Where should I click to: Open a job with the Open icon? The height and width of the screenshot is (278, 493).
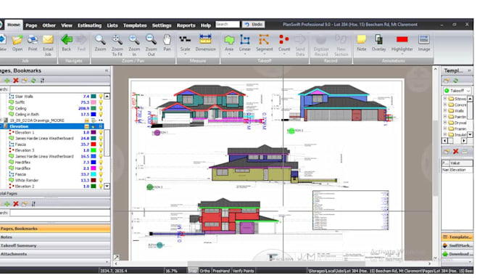pos(17,43)
